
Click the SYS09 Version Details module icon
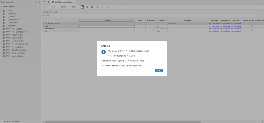coord(4,56)
